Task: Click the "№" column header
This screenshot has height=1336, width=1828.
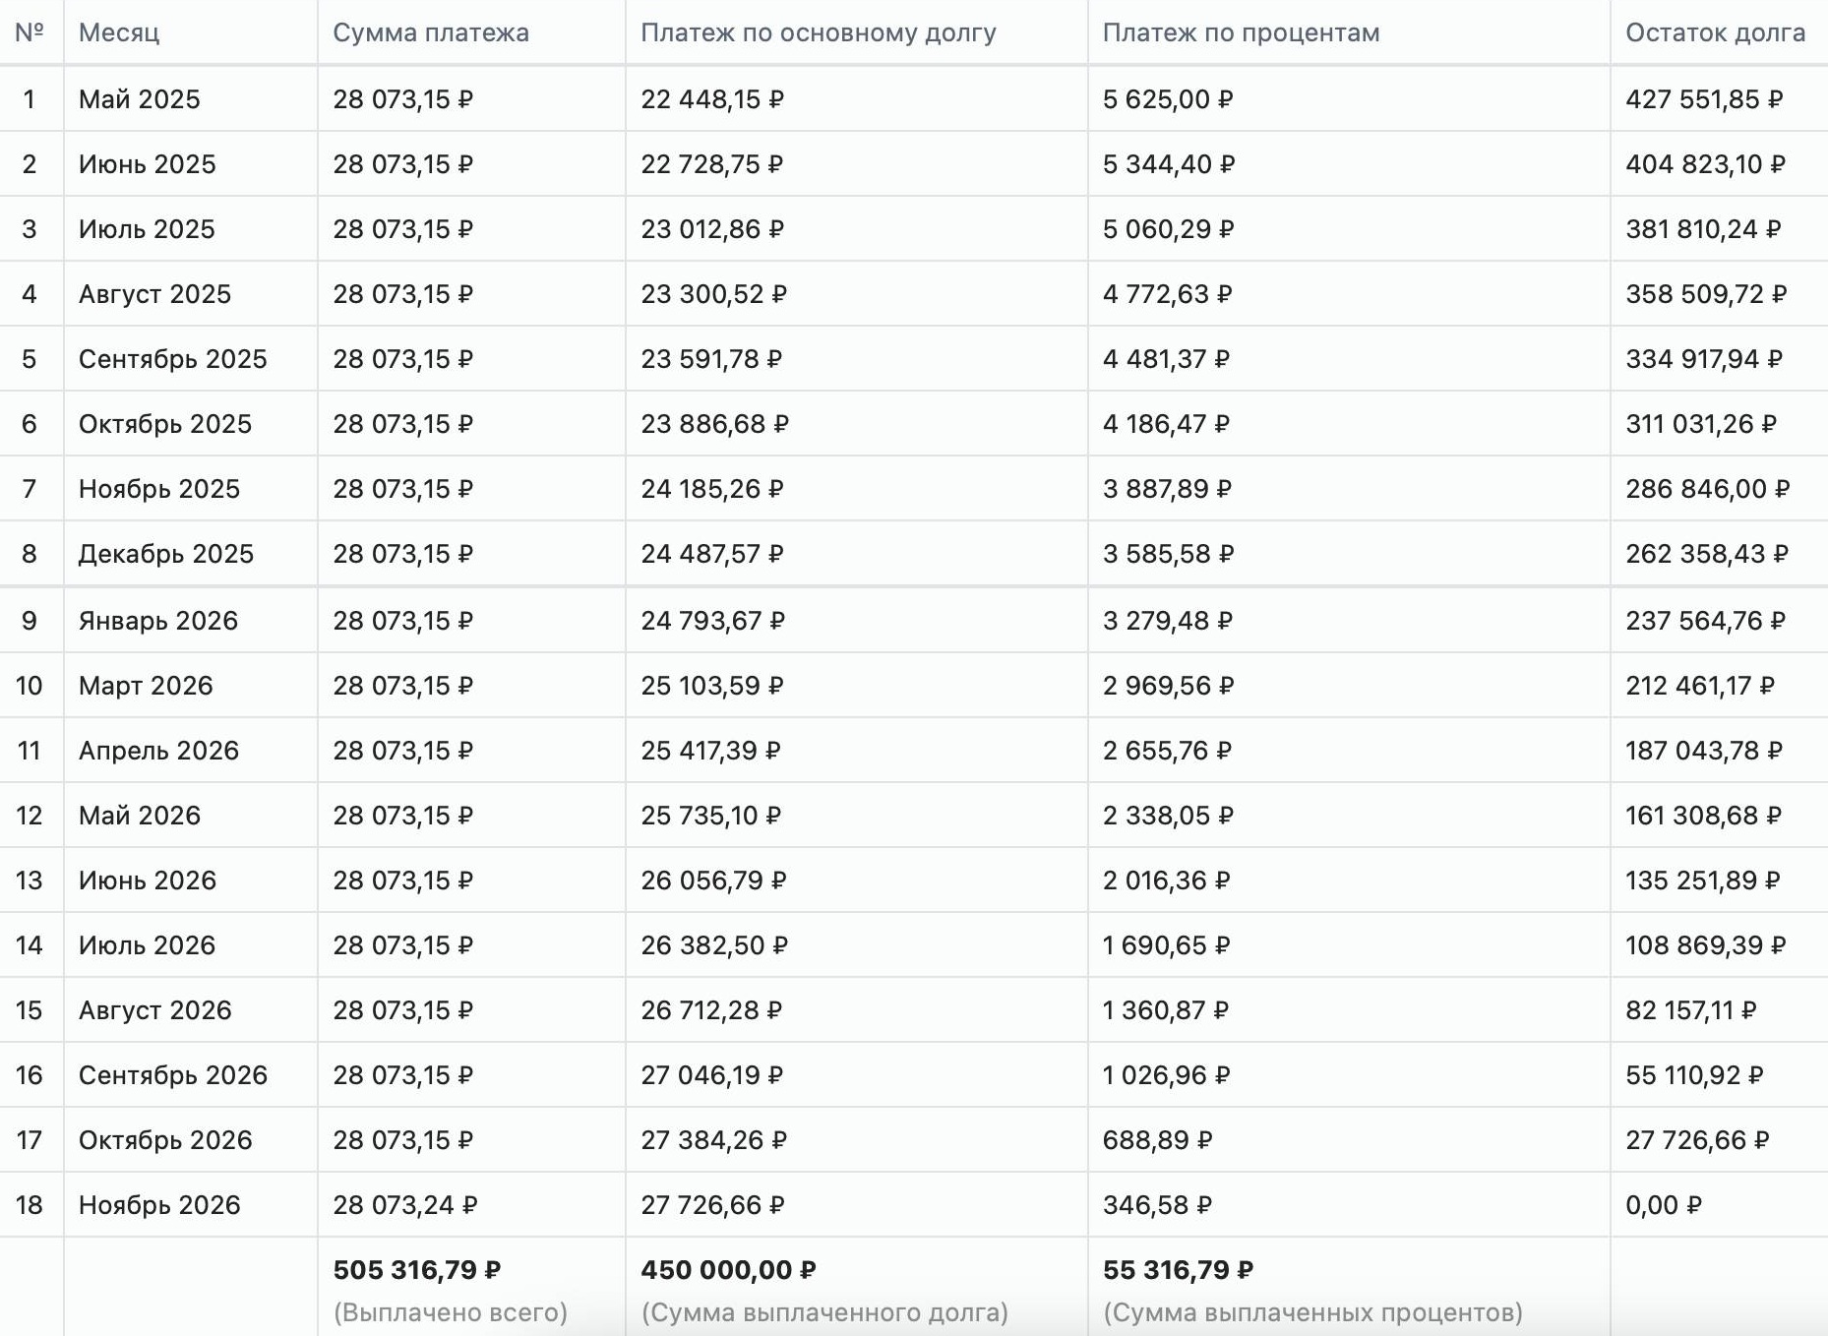Action: (30, 32)
